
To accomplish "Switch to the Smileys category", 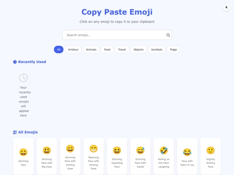I will [x=73, y=50].
